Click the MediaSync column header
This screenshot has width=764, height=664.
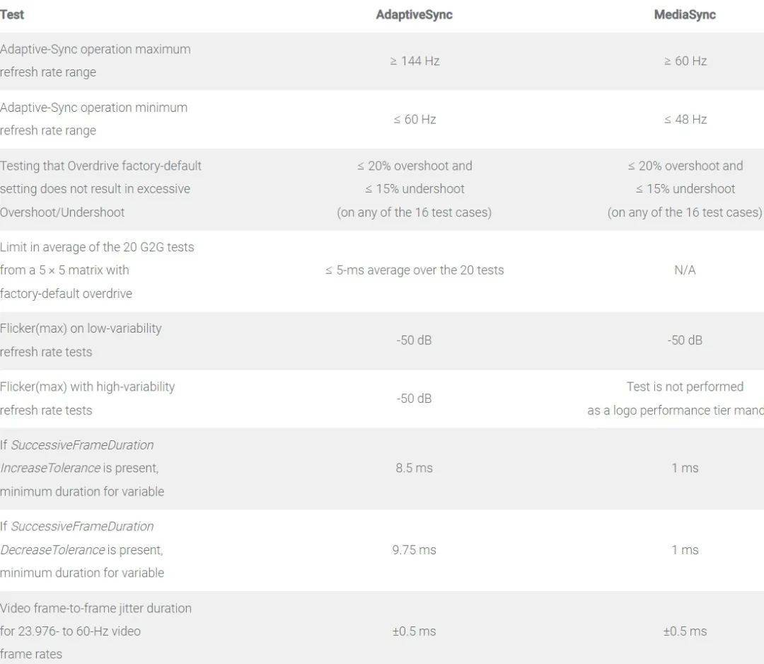[684, 14]
